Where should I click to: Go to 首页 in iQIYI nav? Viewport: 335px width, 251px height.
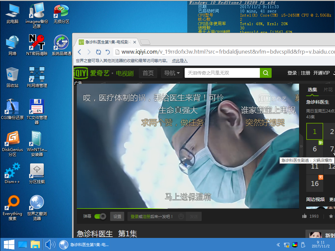(148, 73)
